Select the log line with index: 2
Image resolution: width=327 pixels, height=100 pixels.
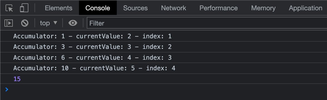point(163,47)
